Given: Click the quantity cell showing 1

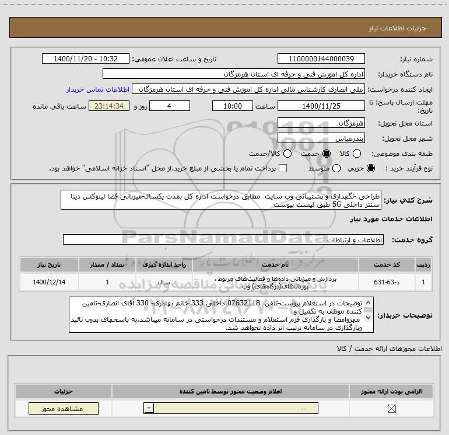Looking at the screenshot, I should click(x=107, y=282).
